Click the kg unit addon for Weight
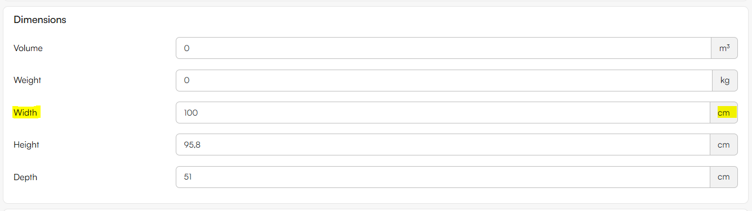The image size is (752, 211). click(725, 80)
